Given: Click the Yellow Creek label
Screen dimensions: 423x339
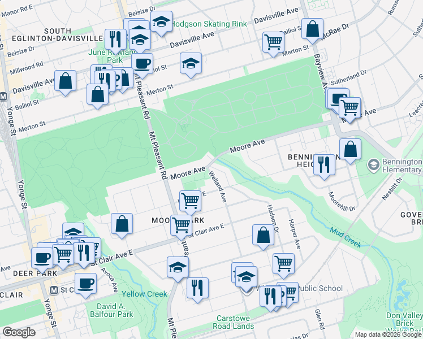Looking at the screenshot, I should pos(144,294).
